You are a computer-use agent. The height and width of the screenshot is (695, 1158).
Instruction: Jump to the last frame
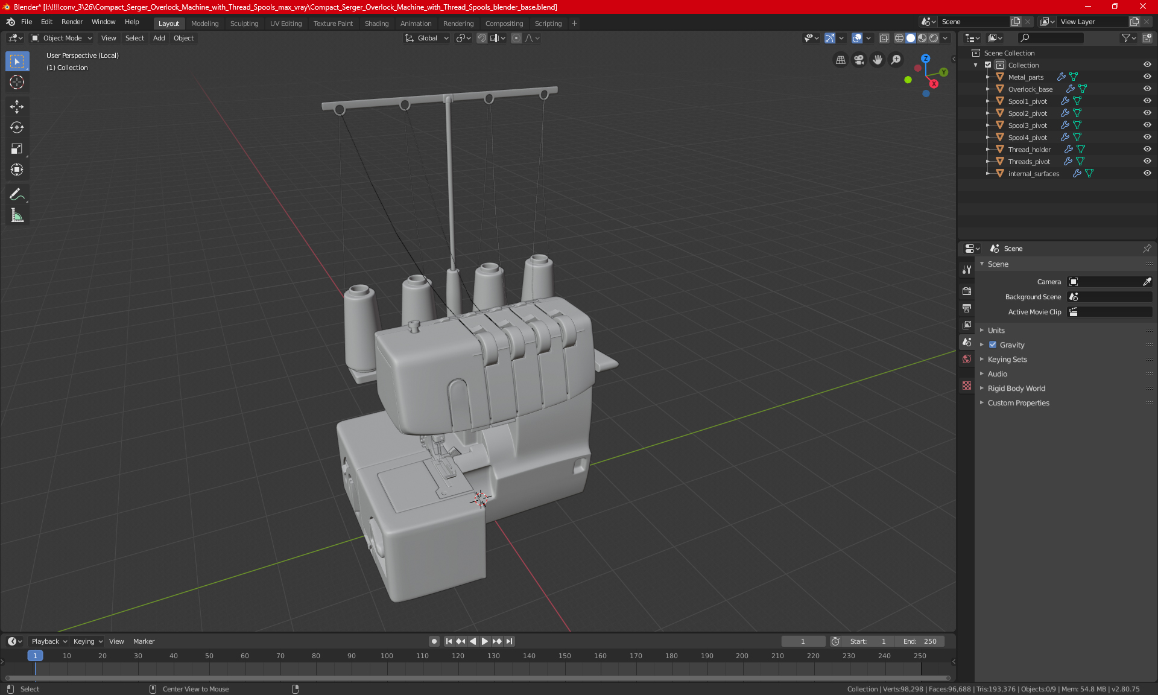[509, 641]
